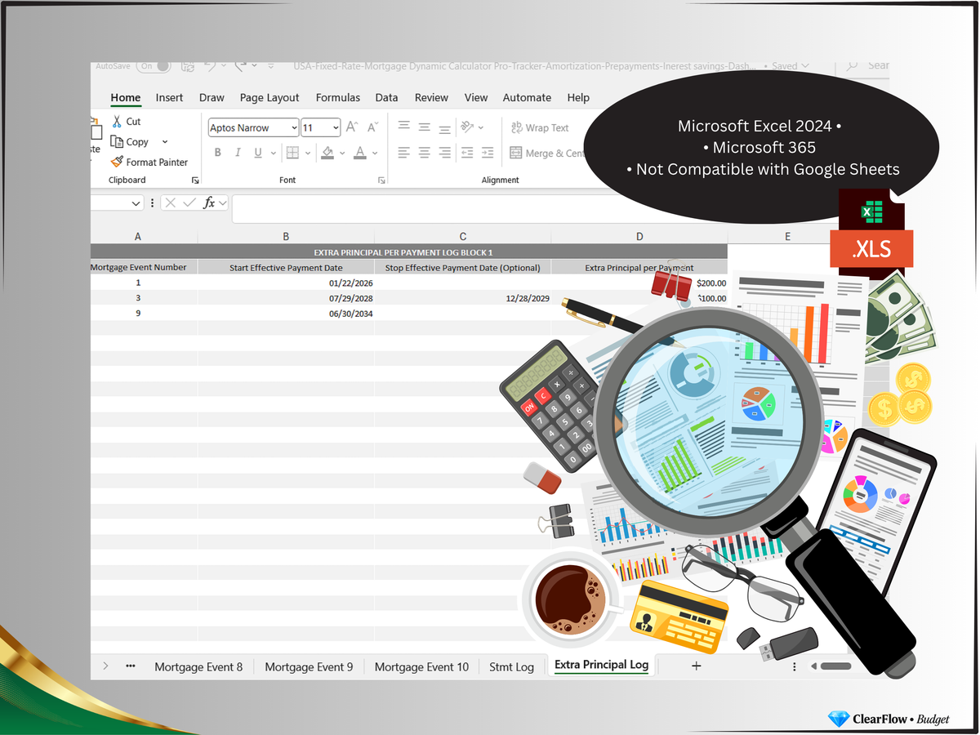Screen dimensions: 980x735
Task: Add a new sheet with plus icon
Action: coord(696,666)
